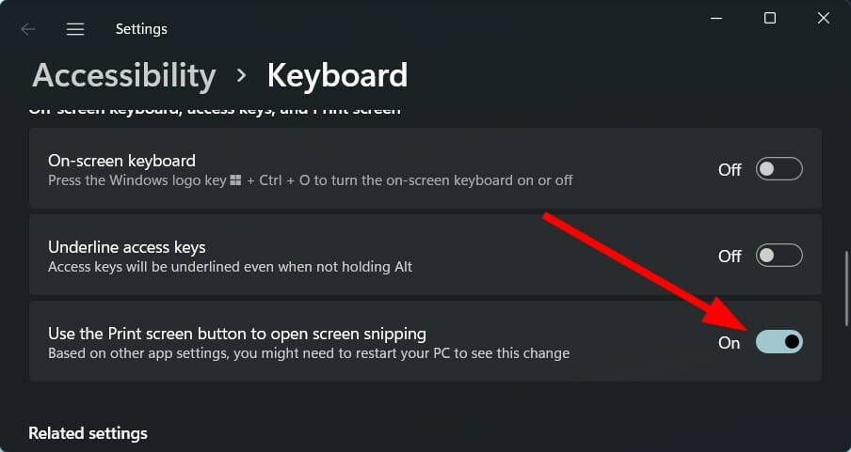Click the Settings window title

(x=140, y=29)
